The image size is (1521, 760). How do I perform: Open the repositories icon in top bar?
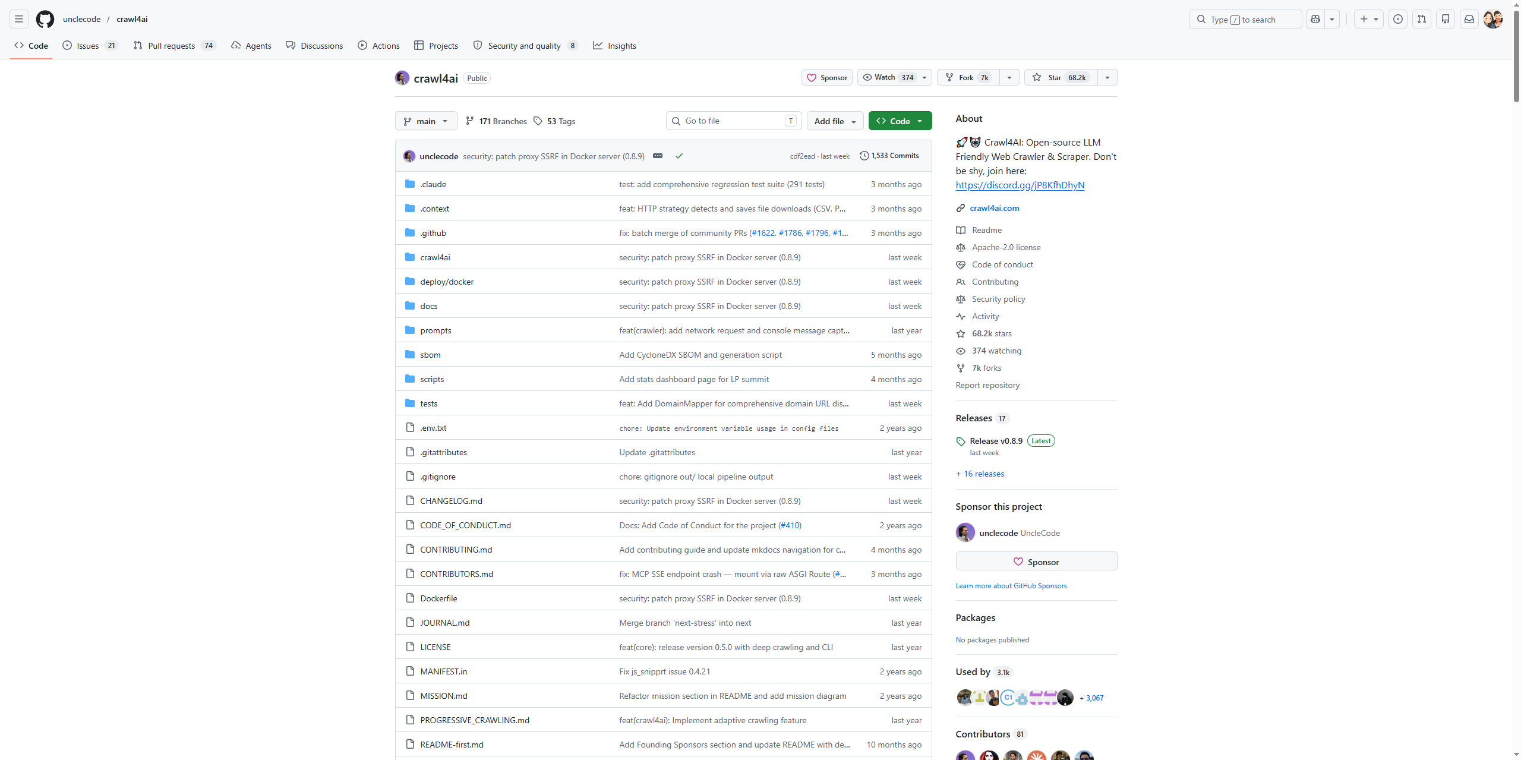(1446, 19)
